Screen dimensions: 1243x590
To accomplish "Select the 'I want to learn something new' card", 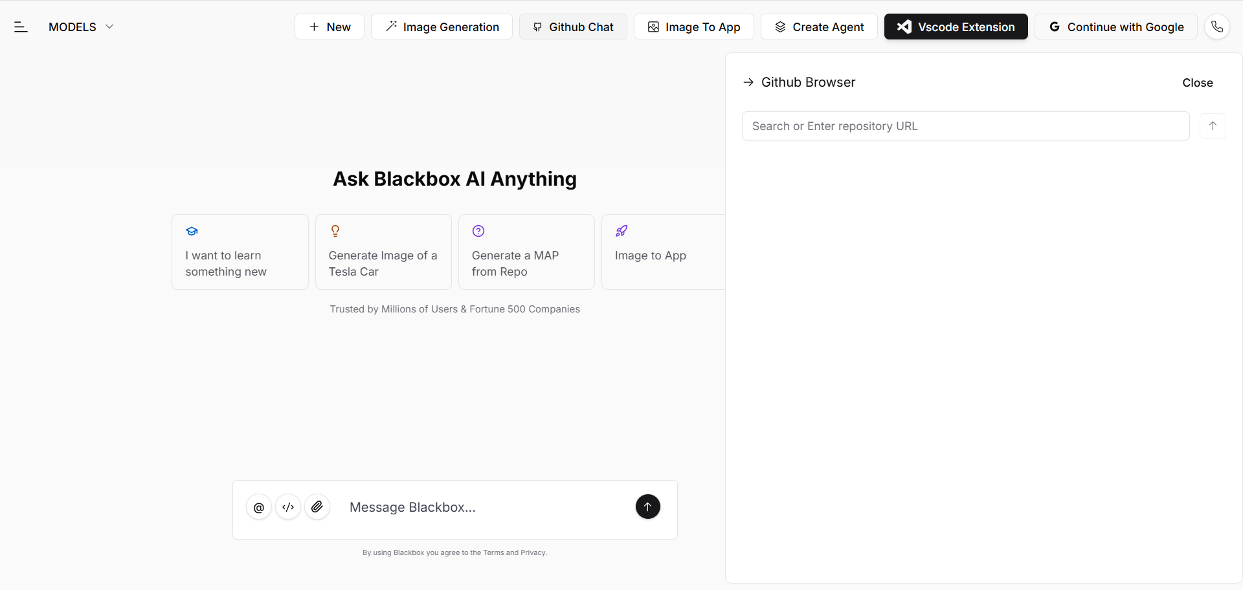I will coord(240,252).
